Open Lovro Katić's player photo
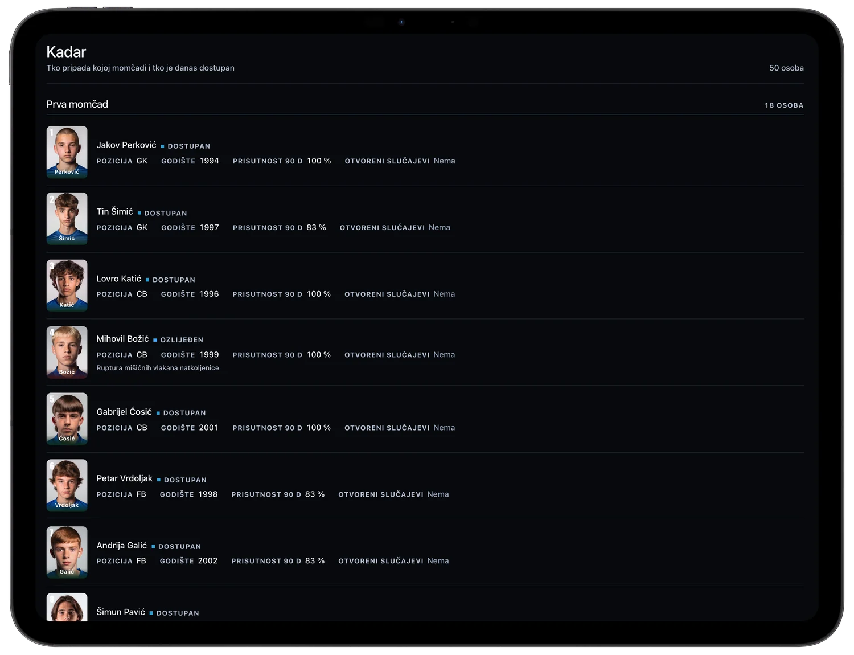The width and height of the screenshot is (854, 655). (x=67, y=285)
